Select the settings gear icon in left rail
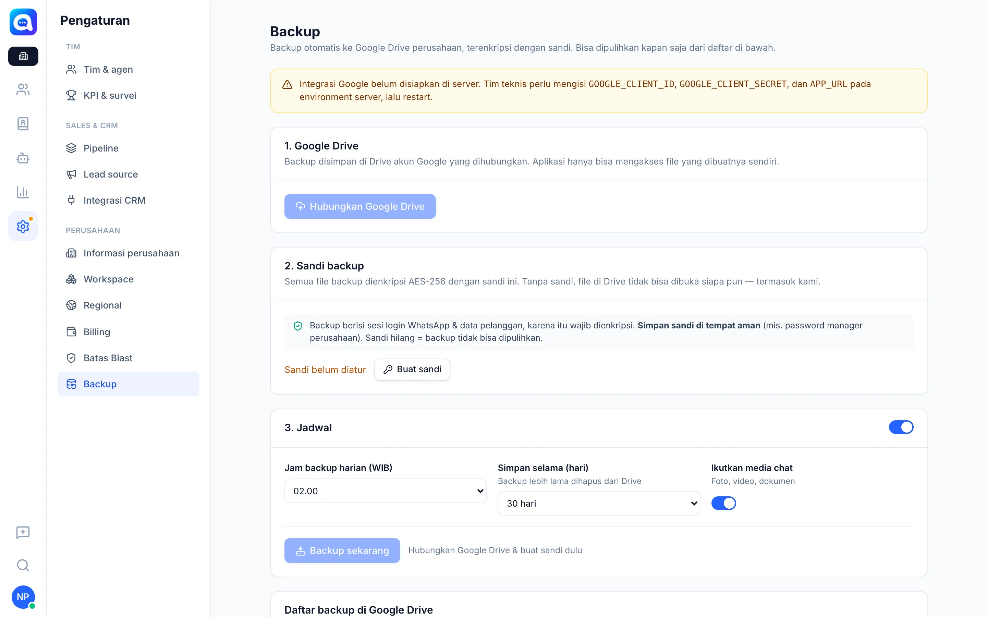Image resolution: width=987 pixels, height=617 pixels. tap(23, 227)
